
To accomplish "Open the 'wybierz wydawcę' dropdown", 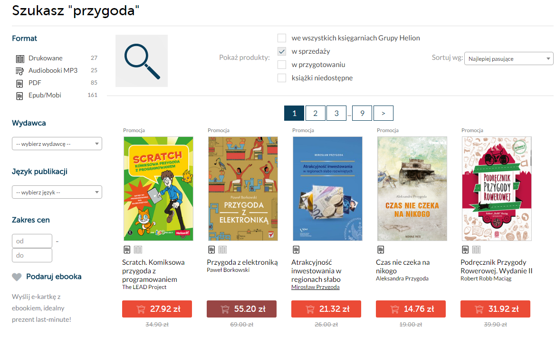I will point(57,144).
